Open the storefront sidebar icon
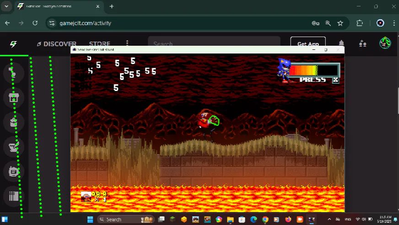Image resolution: width=399 pixels, height=225 pixels. pos(13,97)
